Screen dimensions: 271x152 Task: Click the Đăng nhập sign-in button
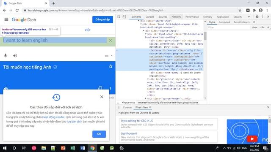pyautogui.click(x=102, y=20)
